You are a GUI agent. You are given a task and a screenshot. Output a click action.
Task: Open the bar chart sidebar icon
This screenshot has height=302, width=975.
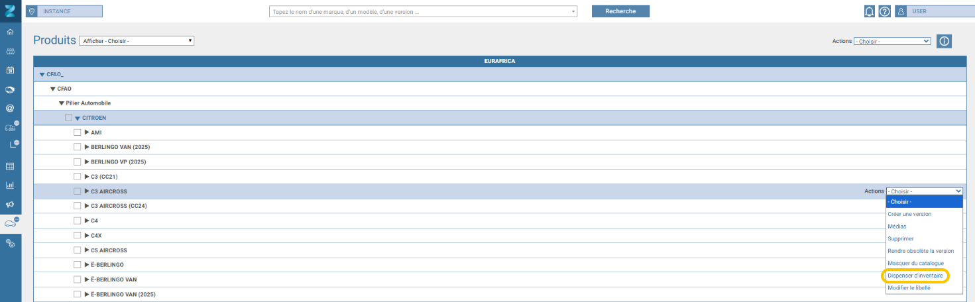[10, 185]
